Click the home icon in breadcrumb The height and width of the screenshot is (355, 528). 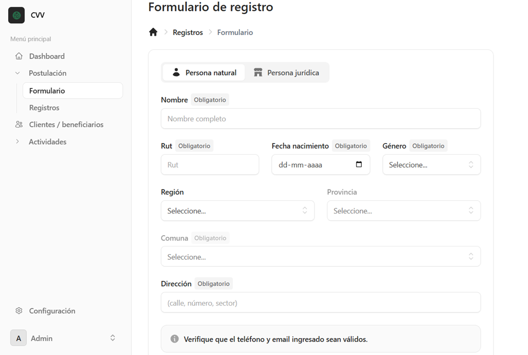click(x=153, y=32)
